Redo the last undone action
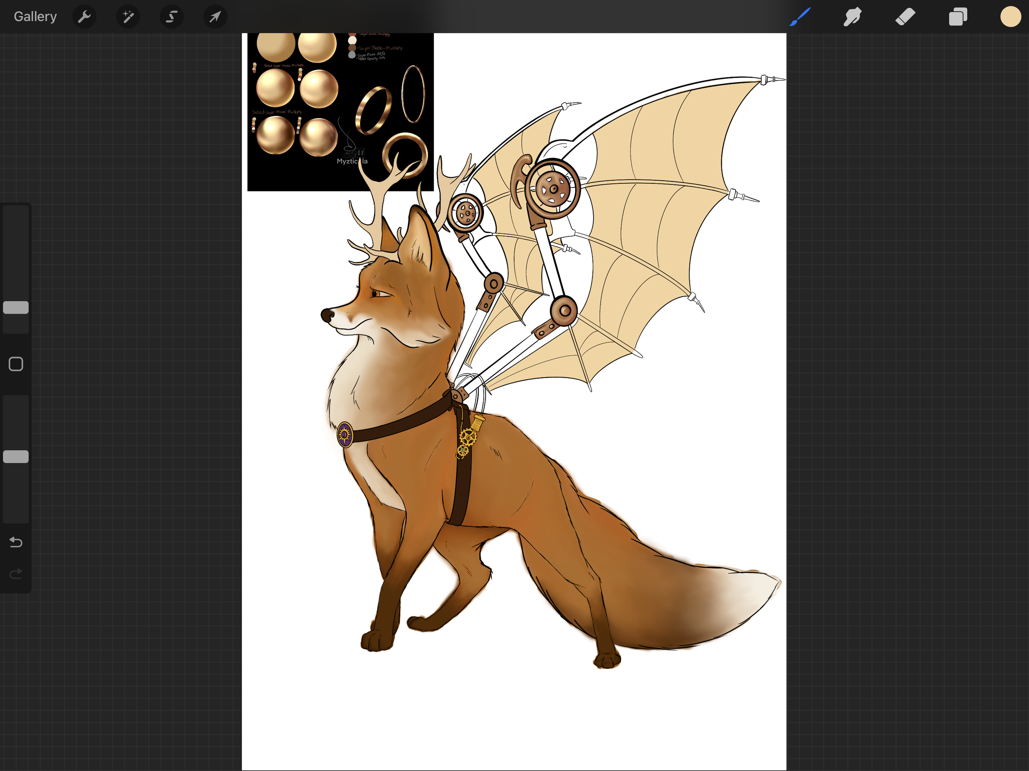Screen dimensions: 1029x771 tap(16, 574)
